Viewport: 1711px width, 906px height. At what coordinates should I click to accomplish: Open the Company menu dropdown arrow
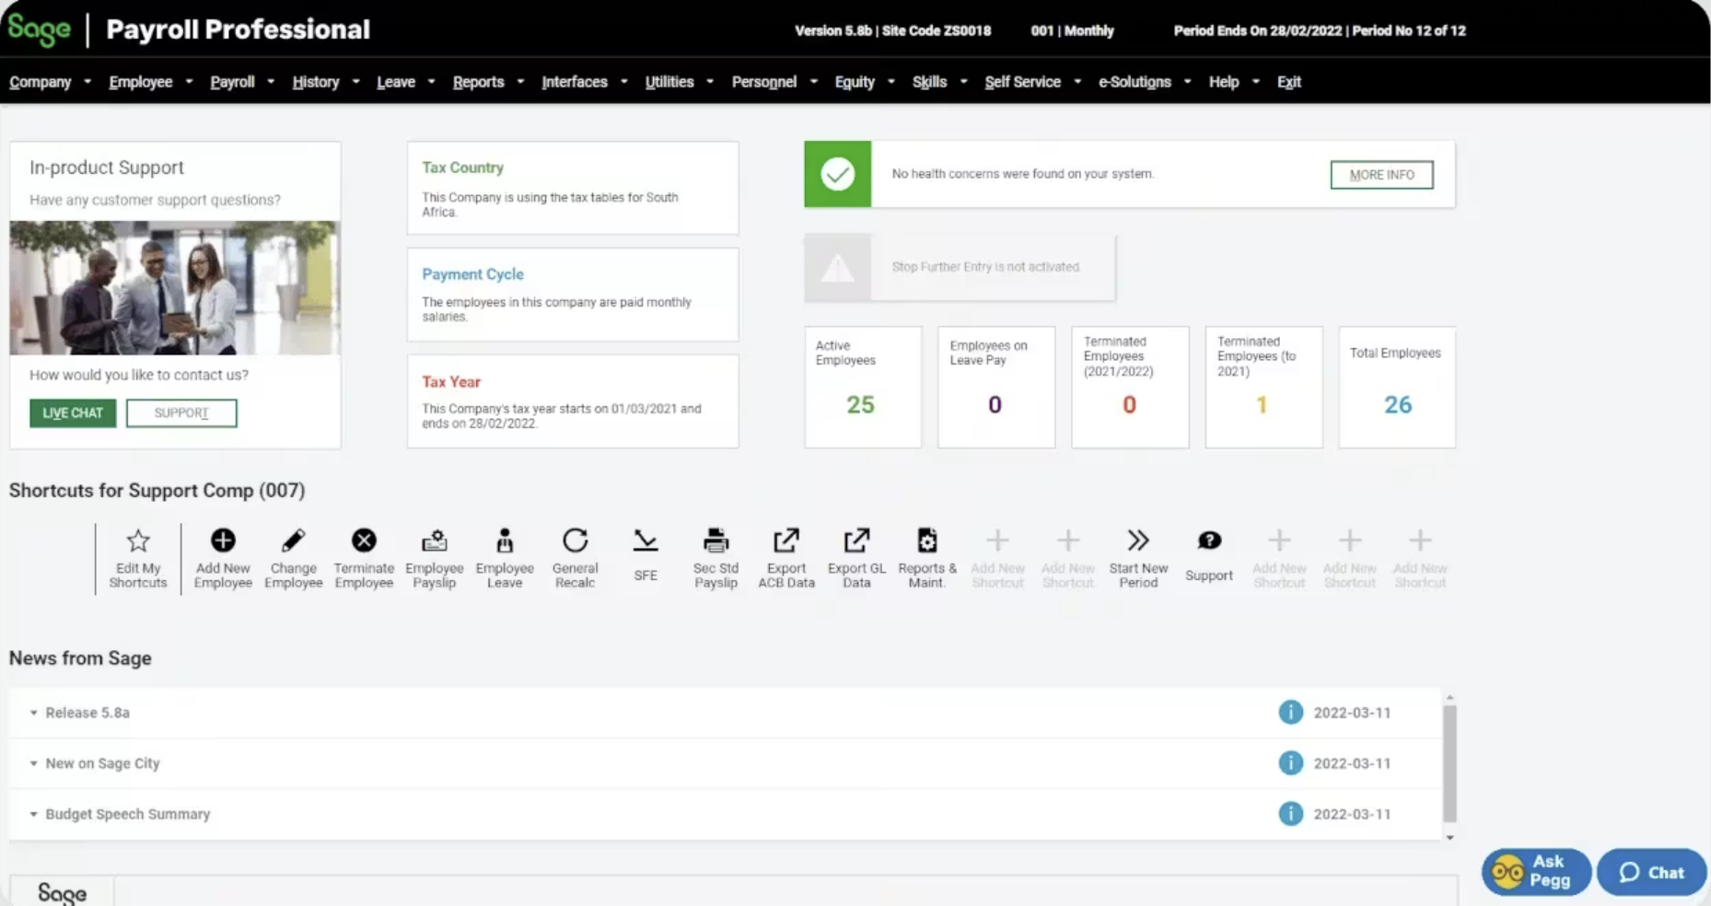(87, 82)
